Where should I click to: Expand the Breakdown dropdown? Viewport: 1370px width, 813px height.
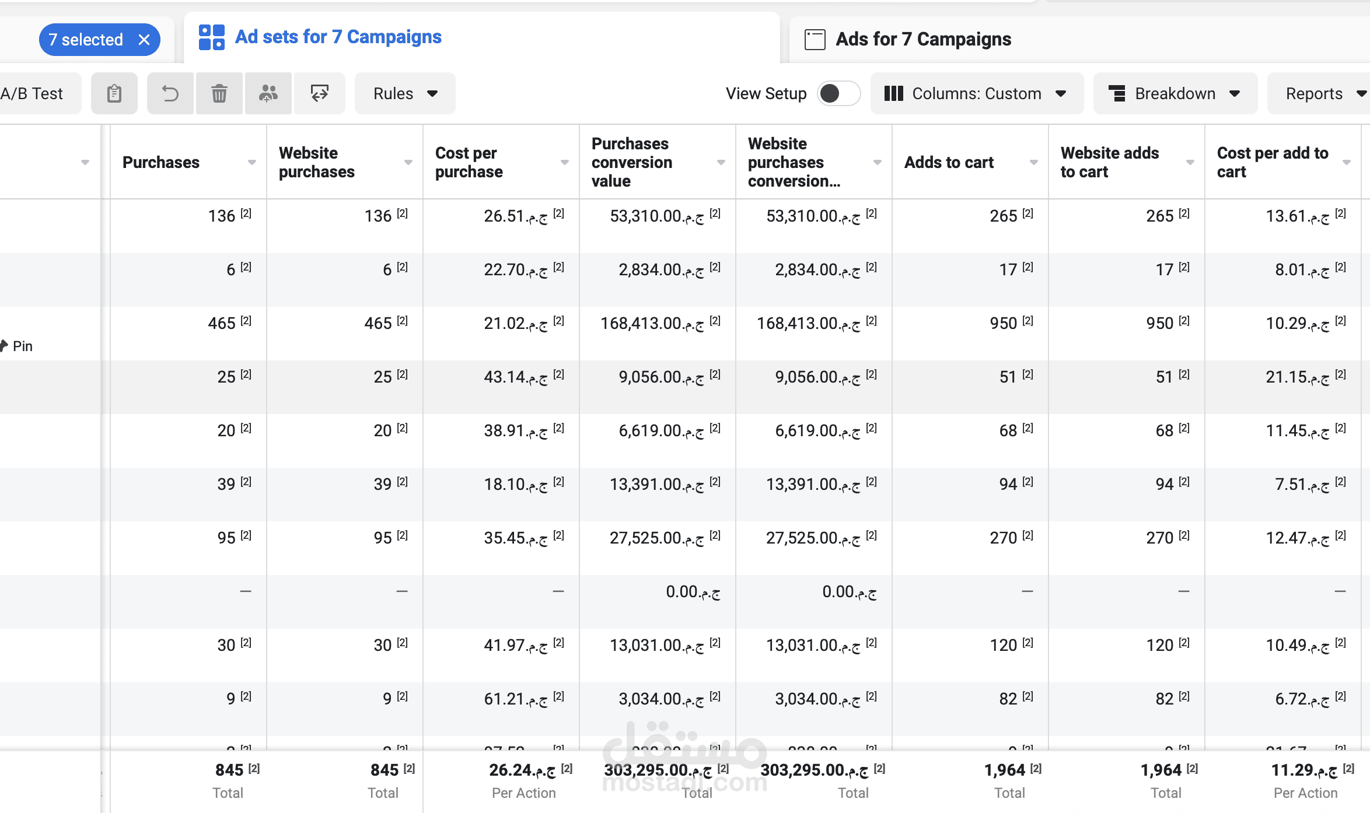(x=1175, y=93)
